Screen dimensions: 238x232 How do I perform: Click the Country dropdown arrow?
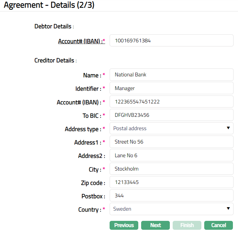pos(228,209)
